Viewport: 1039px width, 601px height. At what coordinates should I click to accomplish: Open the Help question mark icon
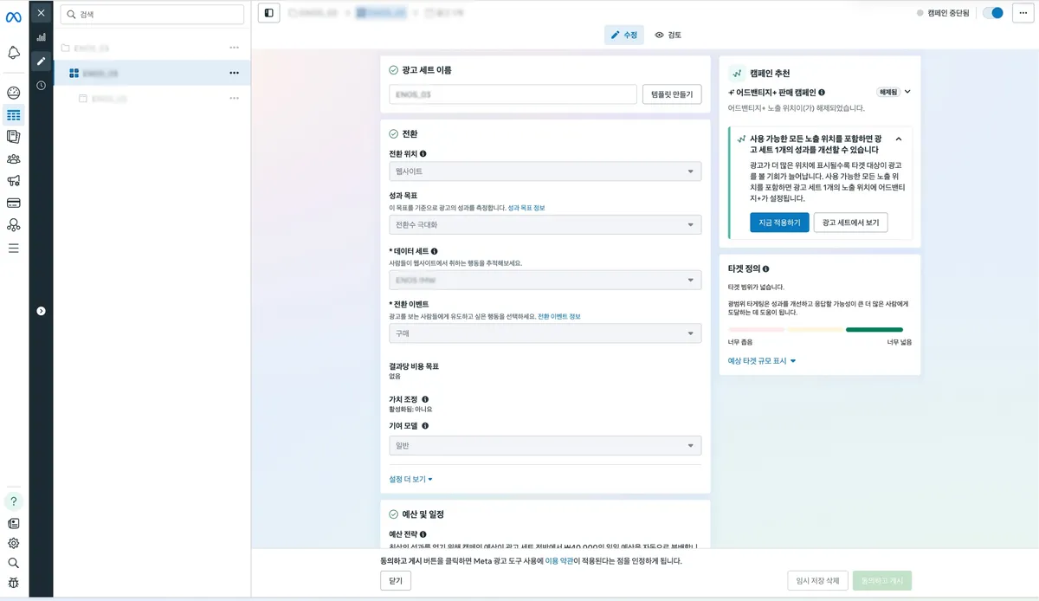click(x=13, y=501)
